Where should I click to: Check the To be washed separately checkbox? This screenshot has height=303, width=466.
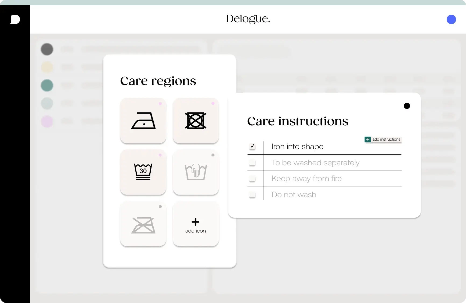(x=252, y=163)
